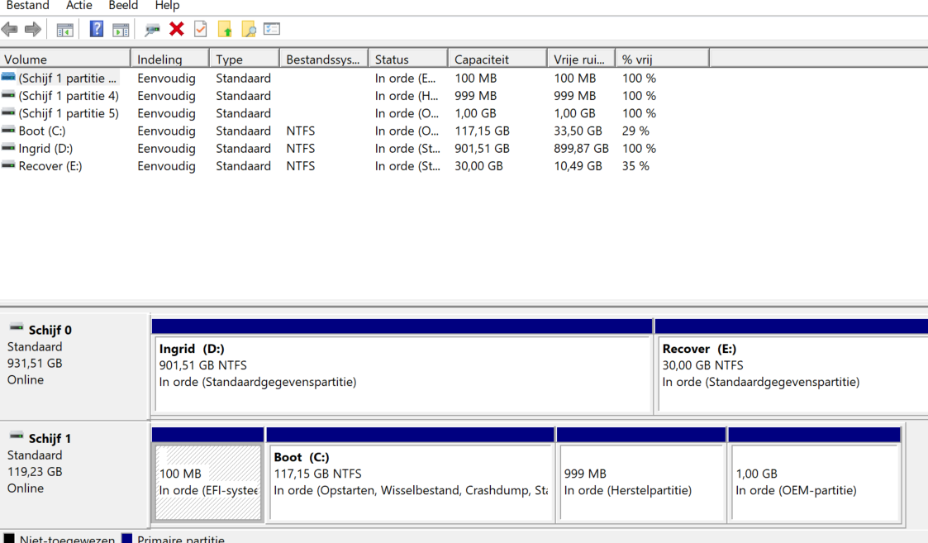Click the forward arrow toolbar icon
Image resolution: width=928 pixels, height=543 pixels.
33,30
